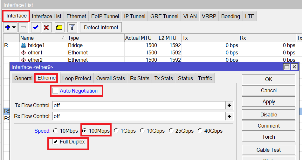Open dropdown arrow beside add button

point(14,27)
